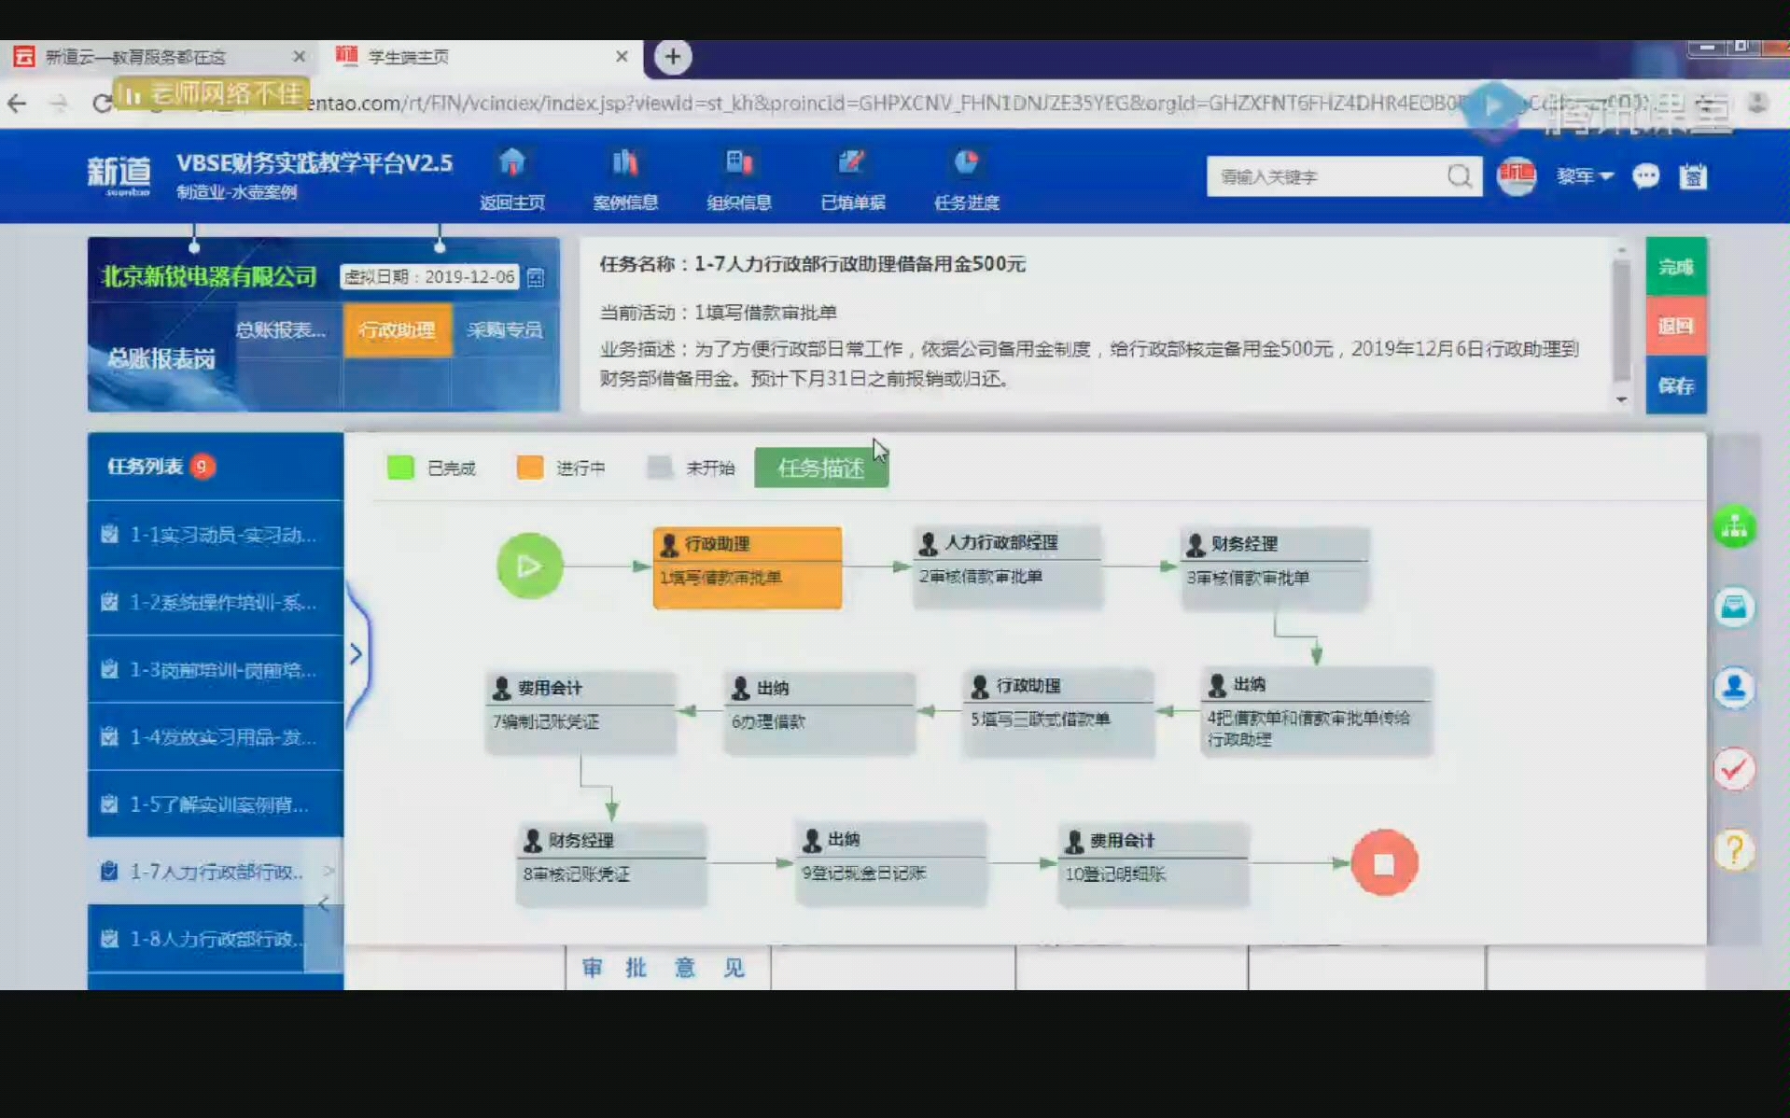1790x1118 pixels.
Task: Click the green 任务描述 button
Action: (821, 468)
